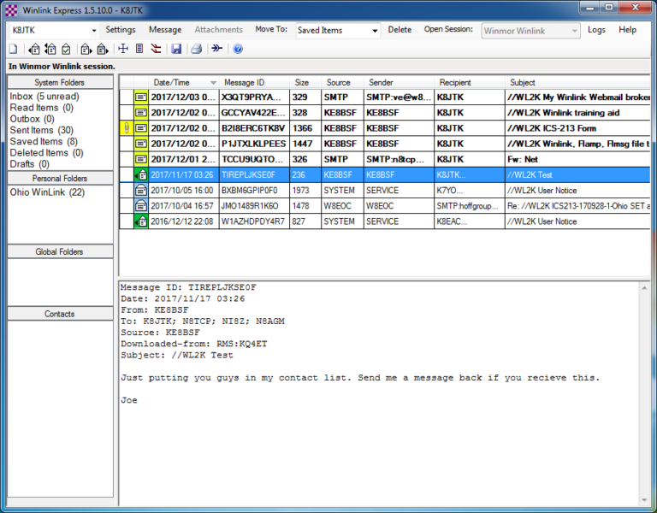Click the New Message blank page icon
This screenshot has height=513, width=657.
pyautogui.click(x=14, y=49)
